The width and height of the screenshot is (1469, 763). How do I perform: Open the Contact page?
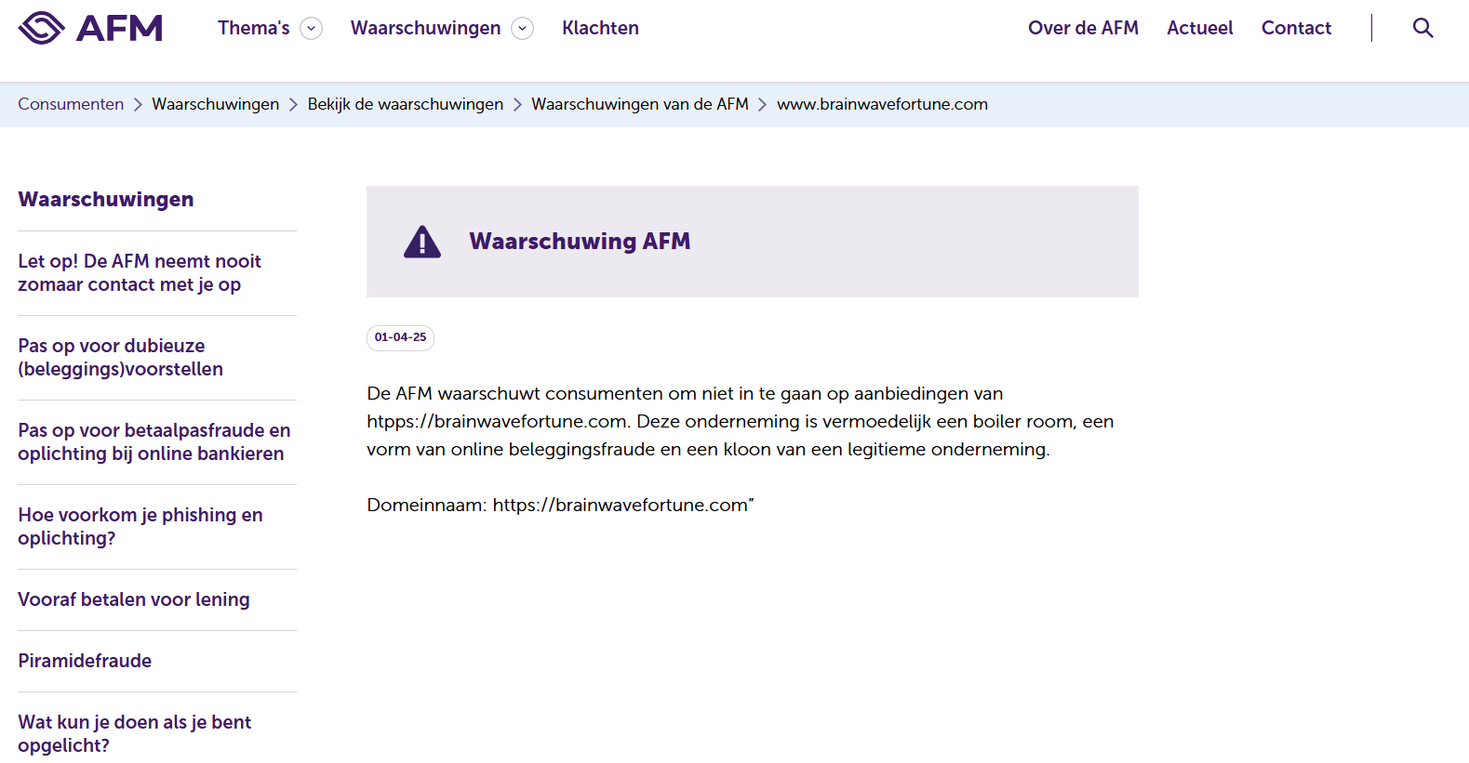[x=1296, y=28]
